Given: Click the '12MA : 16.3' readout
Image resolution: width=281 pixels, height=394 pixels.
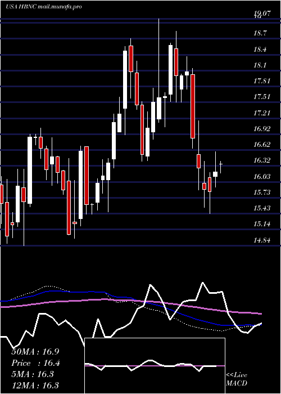Looking at the screenshot, I should (35, 386).
